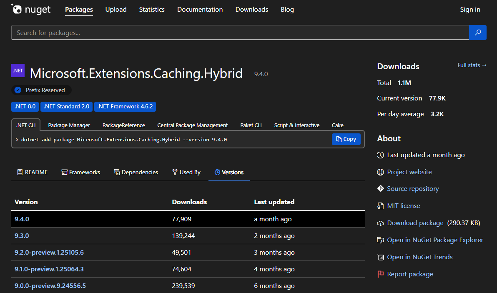Screen dimensions: 497x293
Task: Click the Frameworks tab icon
Action: click(64, 172)
